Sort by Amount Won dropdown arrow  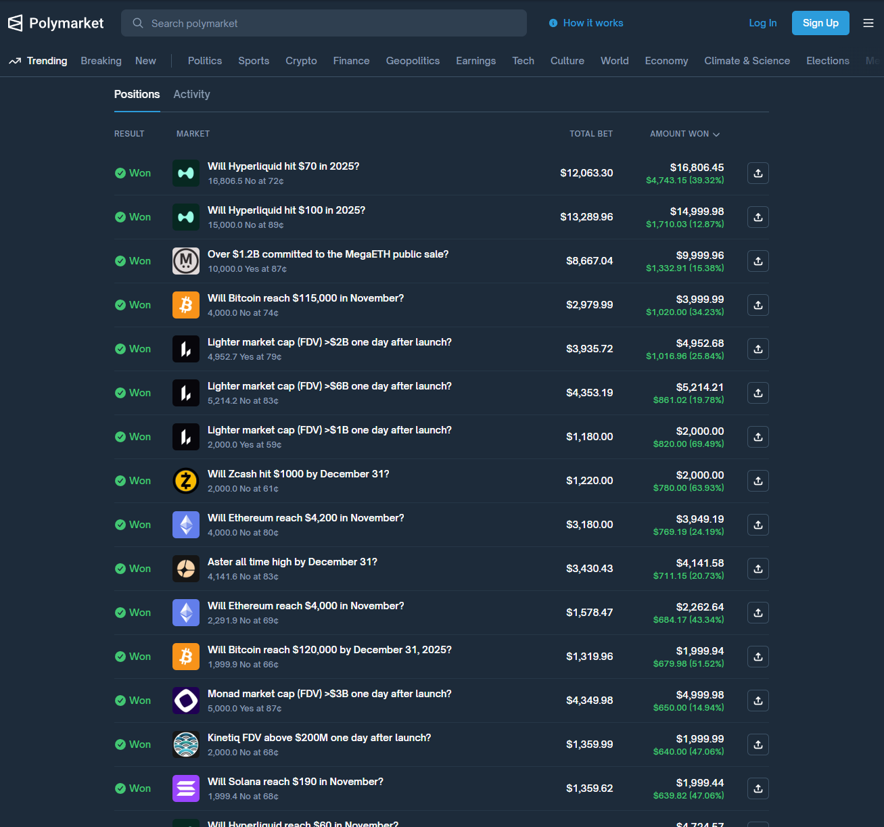(716, 135)
